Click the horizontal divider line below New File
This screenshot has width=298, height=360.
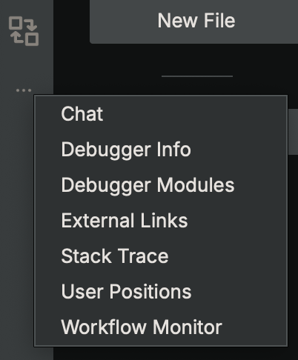[x=197, y=76]
